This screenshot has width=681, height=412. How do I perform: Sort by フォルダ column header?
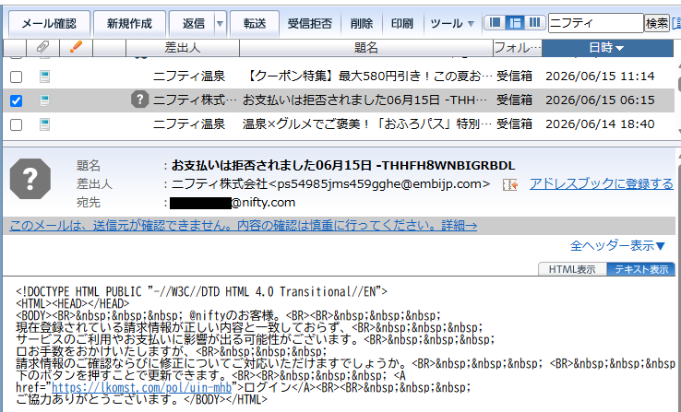pyautogui.click(x=518, y=48)
